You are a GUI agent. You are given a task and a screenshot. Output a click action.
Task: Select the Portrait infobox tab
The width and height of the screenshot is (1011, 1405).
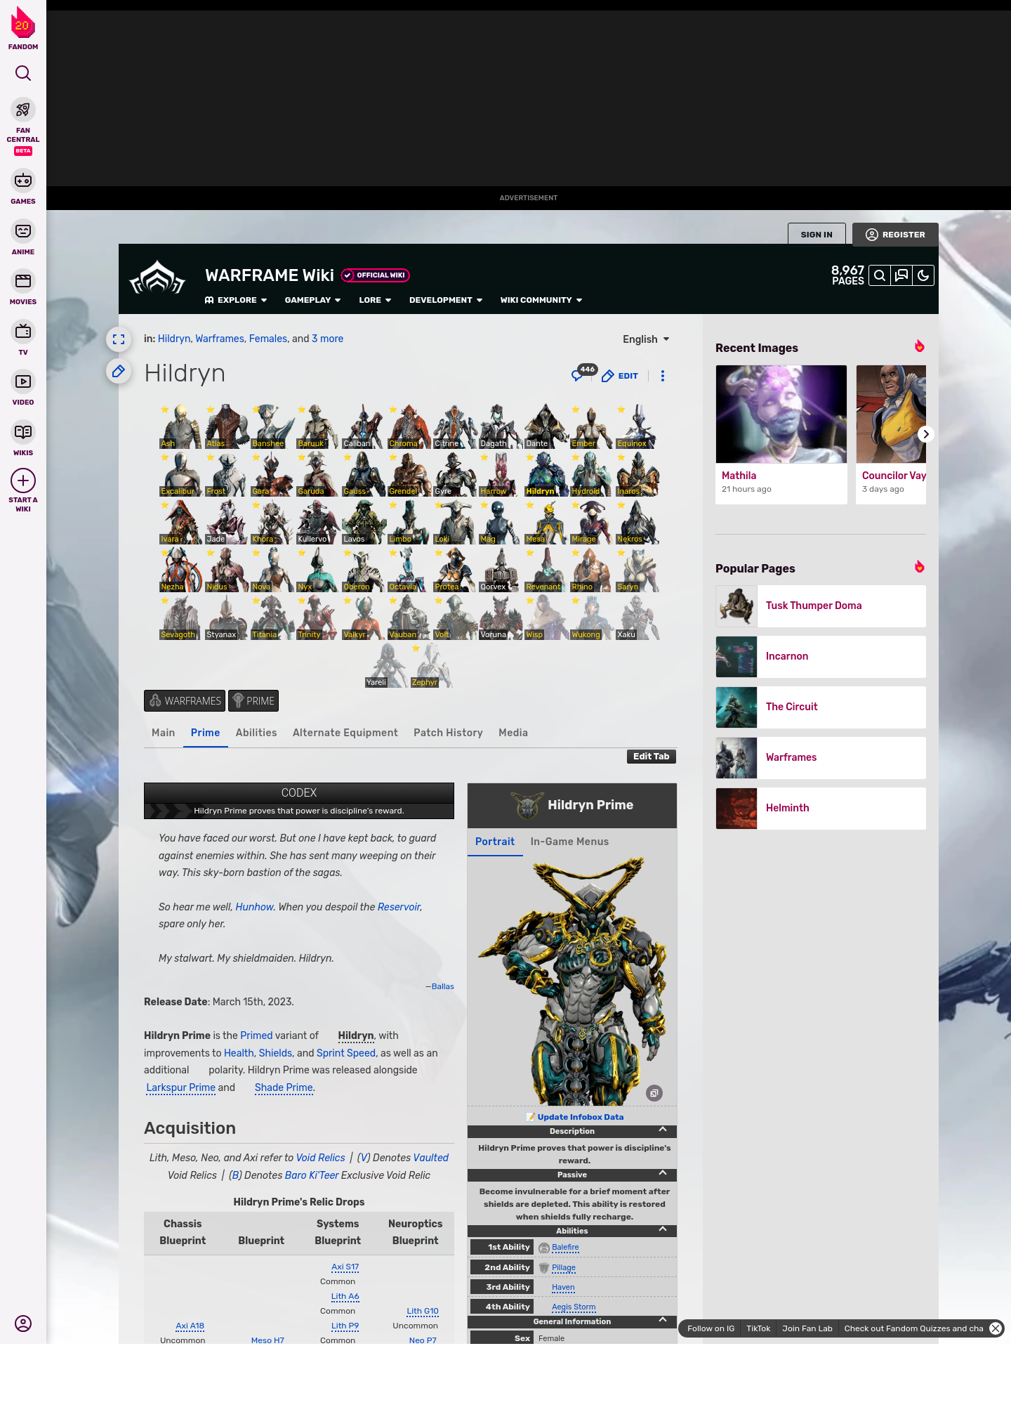pyautogui.click(x=495, y=842)
